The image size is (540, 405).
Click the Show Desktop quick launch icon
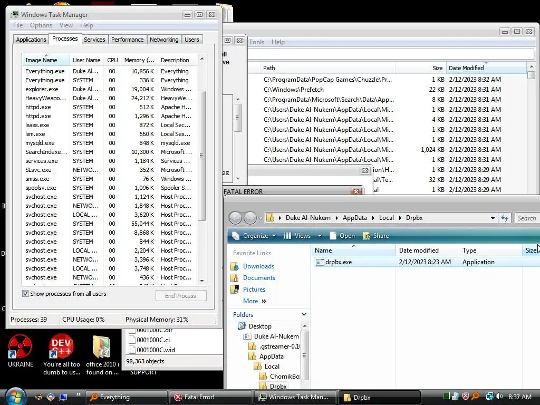(63, 397)
